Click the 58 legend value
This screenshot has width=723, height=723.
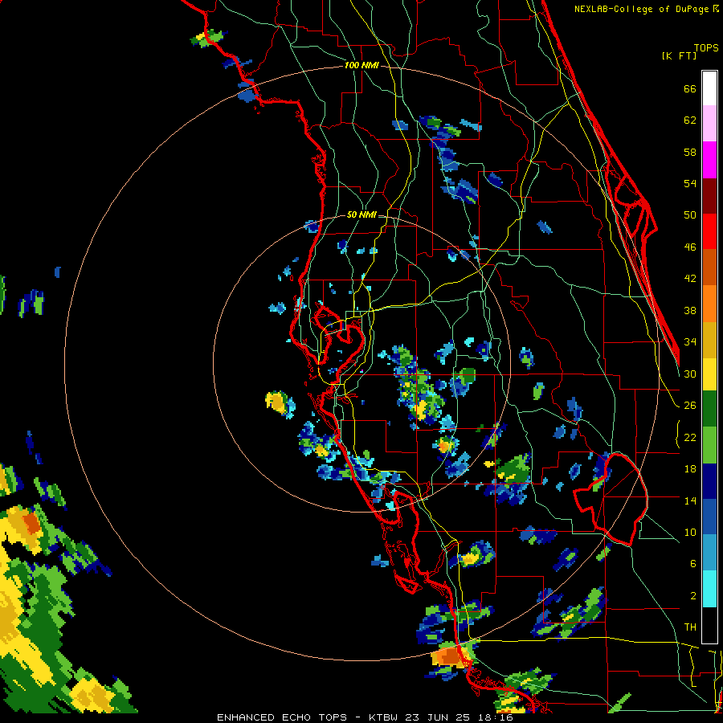click(690, 152)
